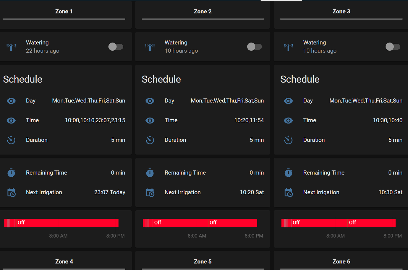The image size is (408, 270).
Task: Click Zone 1 red Off history bar
Action: pos(67,223)
